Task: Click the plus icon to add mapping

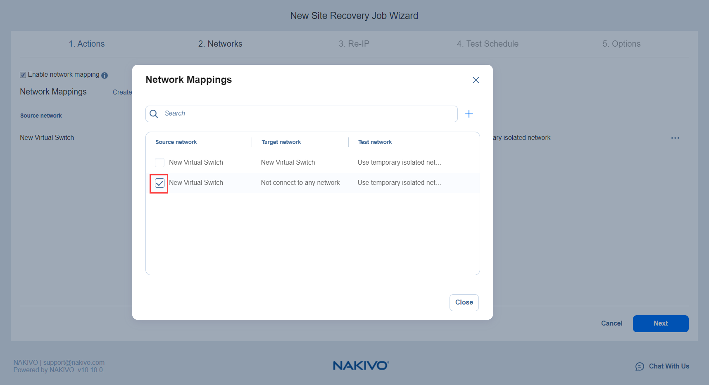Action: point(469,114)
